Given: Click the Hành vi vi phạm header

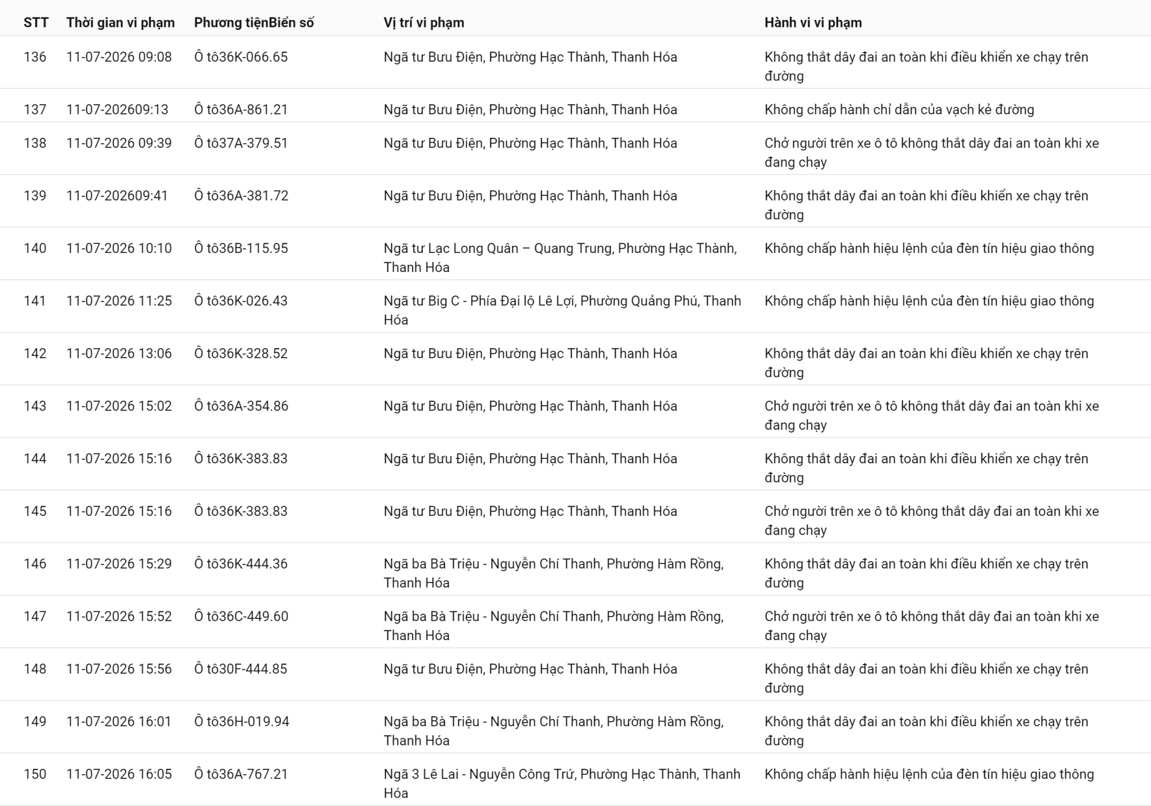Looking at the screenshot, I should point(813,23).
